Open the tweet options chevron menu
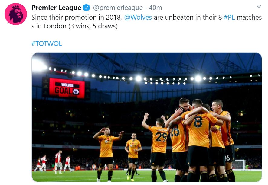 (x=259, y=7)
